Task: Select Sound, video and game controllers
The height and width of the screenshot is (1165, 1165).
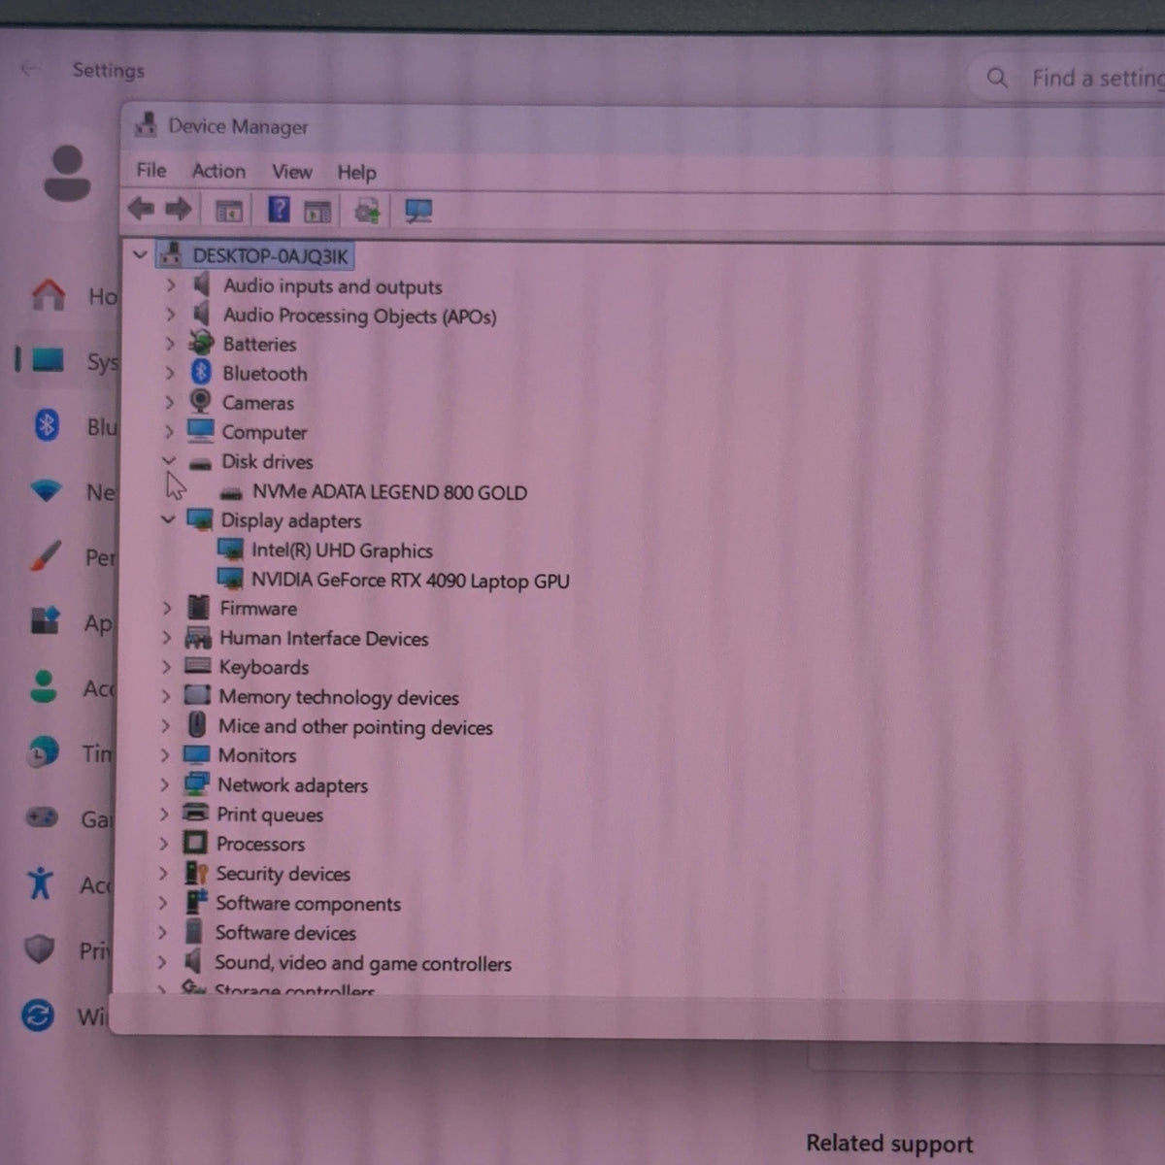Action: coord(363,963)
